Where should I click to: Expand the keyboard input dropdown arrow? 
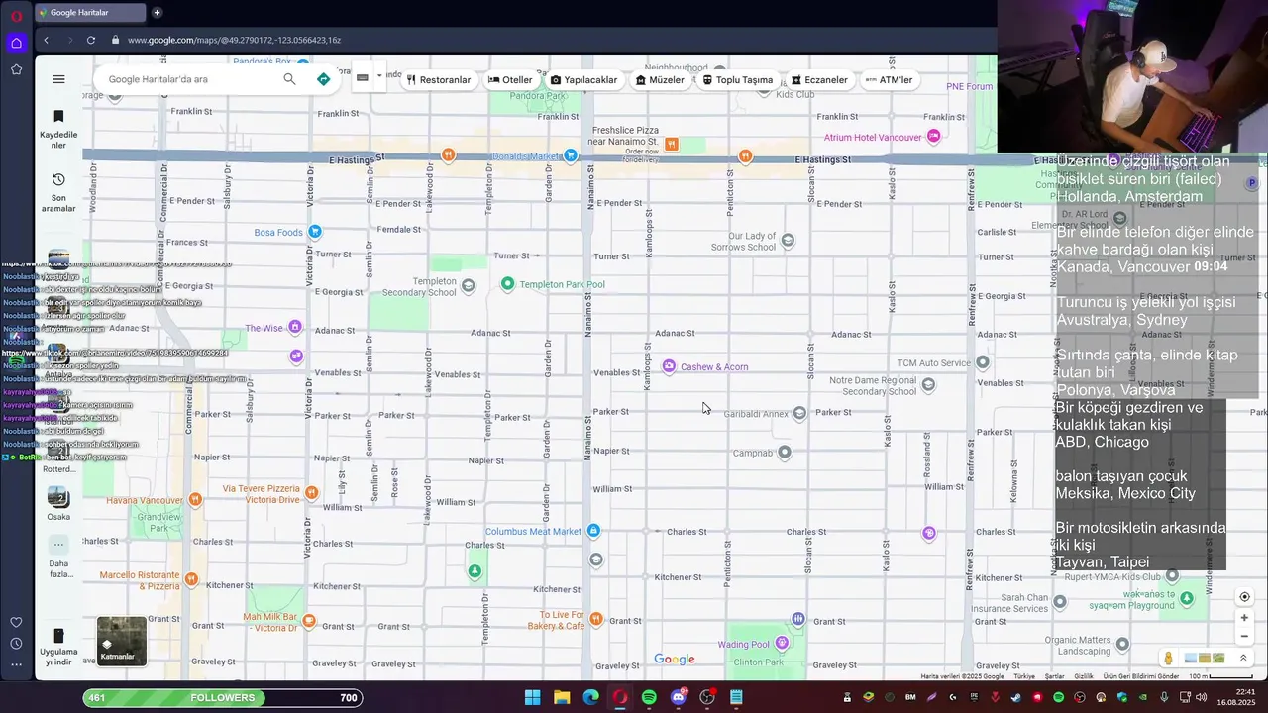pos(378,77)
